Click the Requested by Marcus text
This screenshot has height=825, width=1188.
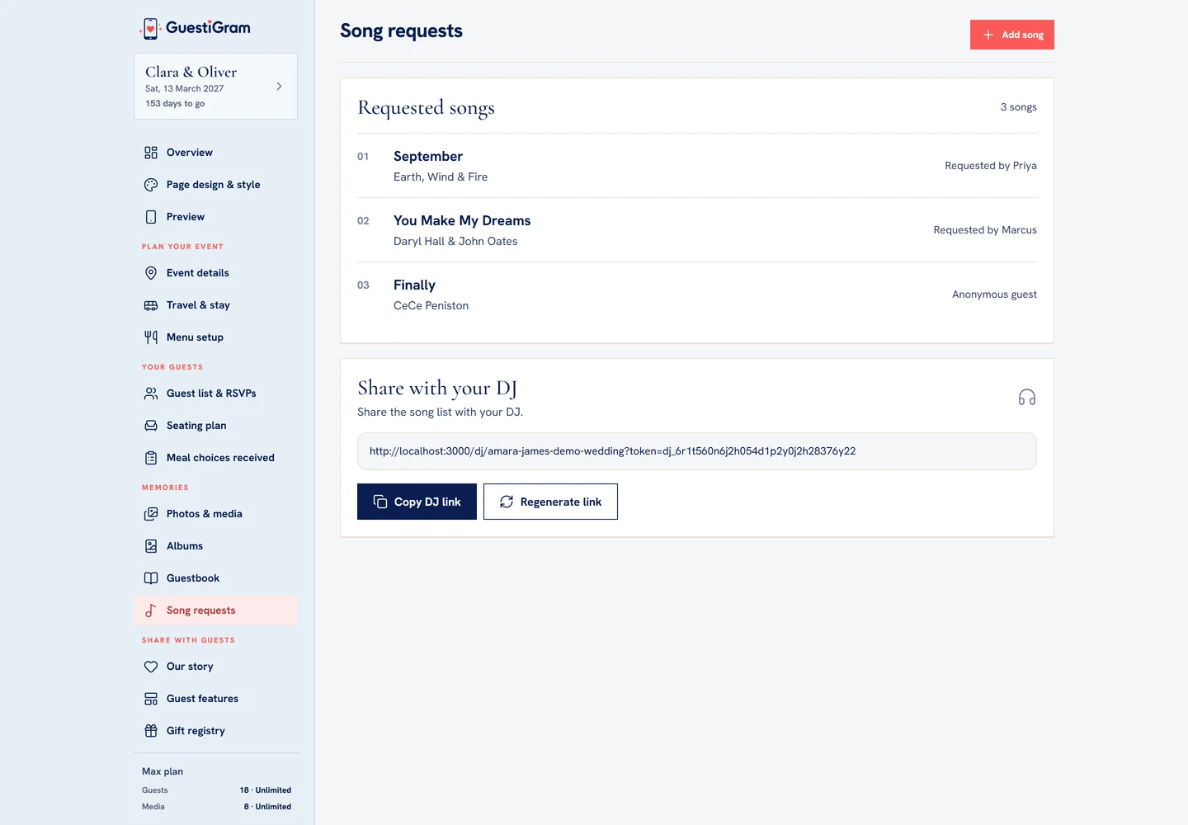click(985, 230)
